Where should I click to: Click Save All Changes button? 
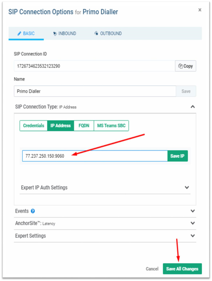click(x=182, y=269)
